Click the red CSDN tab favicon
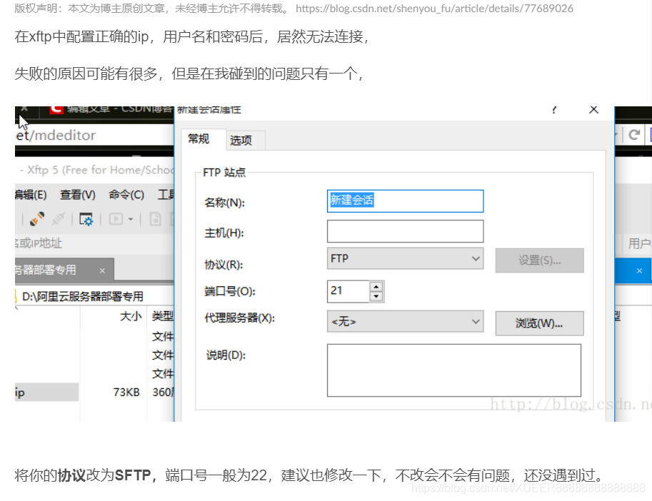652x501 pixels. pyautogui.click(x=56, y=110)
